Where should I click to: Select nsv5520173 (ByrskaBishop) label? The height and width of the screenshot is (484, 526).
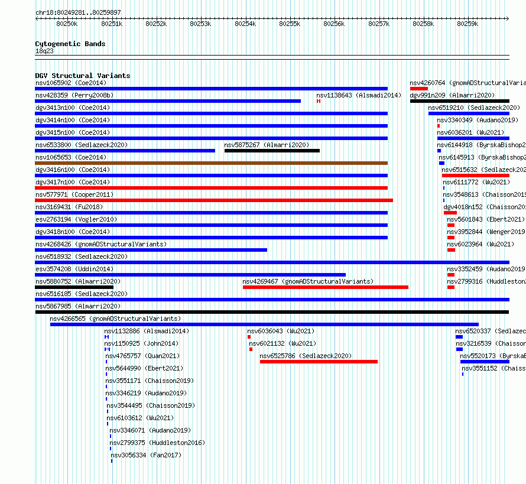493,356
